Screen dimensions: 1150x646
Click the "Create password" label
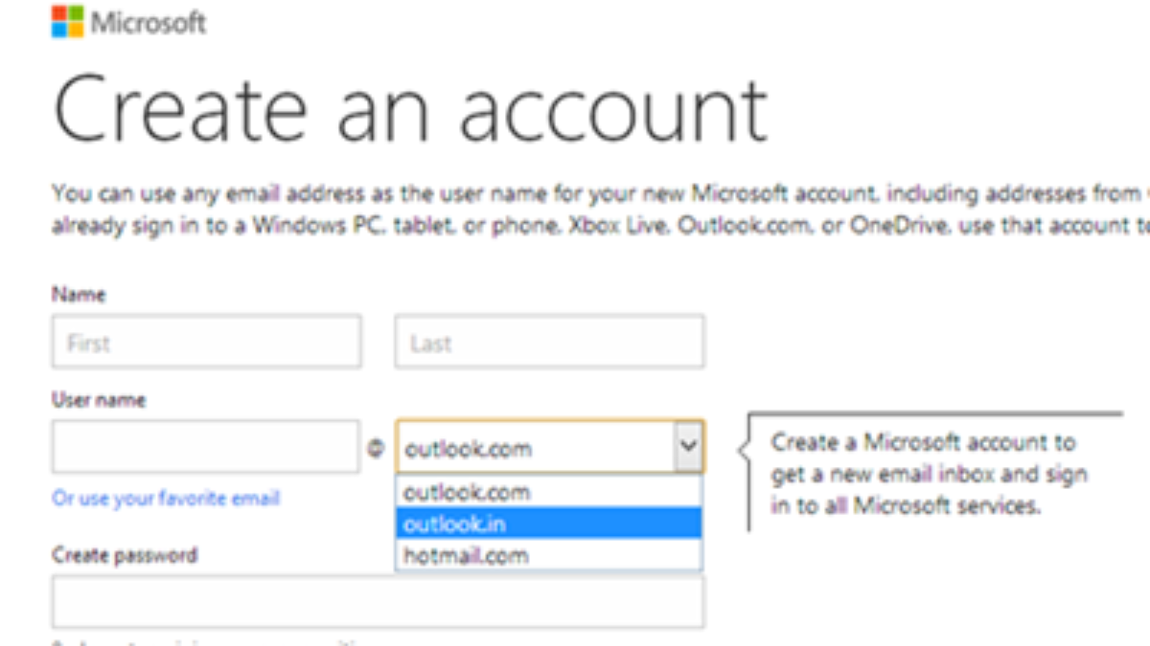(125, 555)
